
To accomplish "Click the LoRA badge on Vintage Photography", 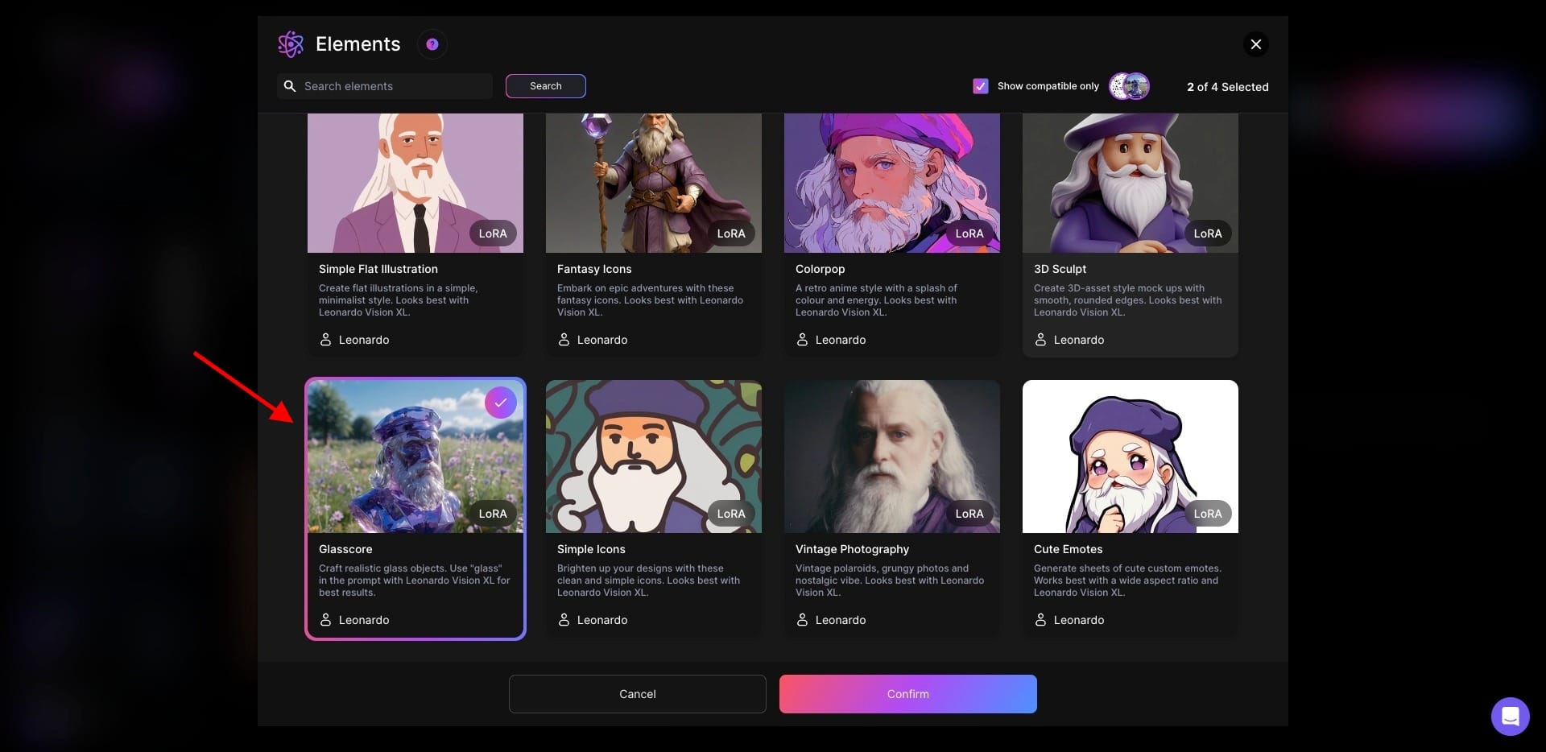I will 969,514.
